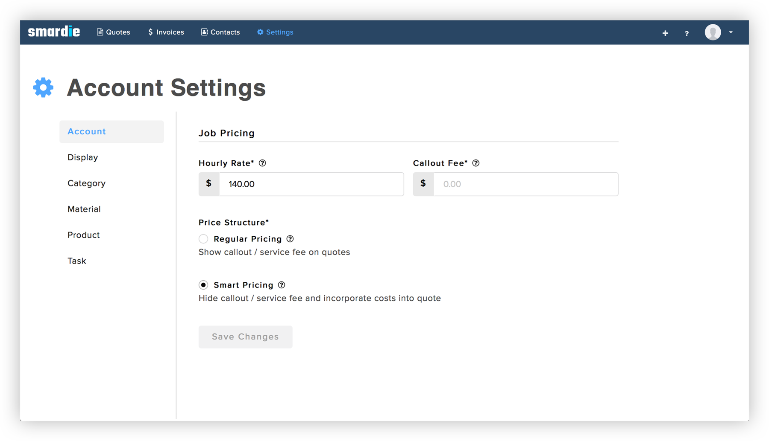
Task: Click the Hourly Rate input field
Action: click(311, 184)
